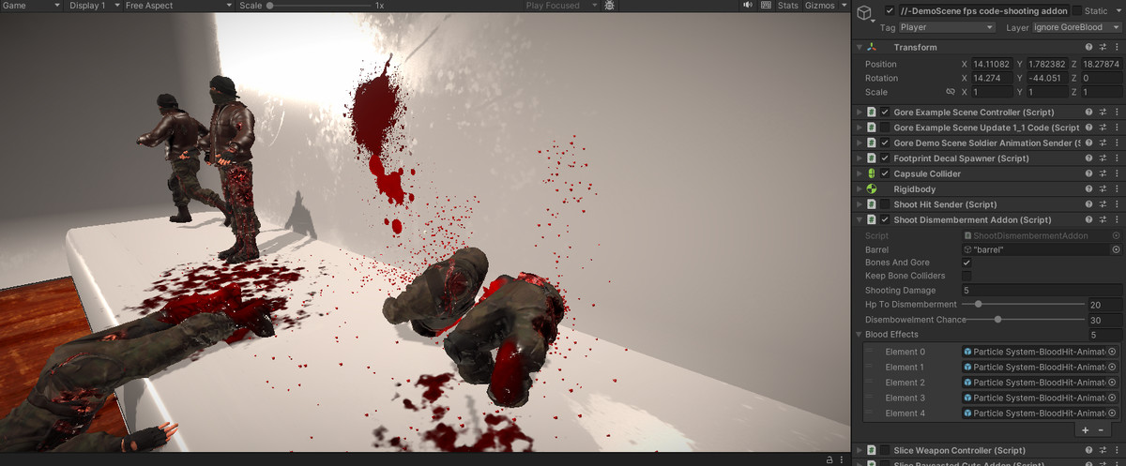The width and height of the screenshot is (1126, 466).
Task: Adjust the Game view Scale slider
Action: [319, 6]
